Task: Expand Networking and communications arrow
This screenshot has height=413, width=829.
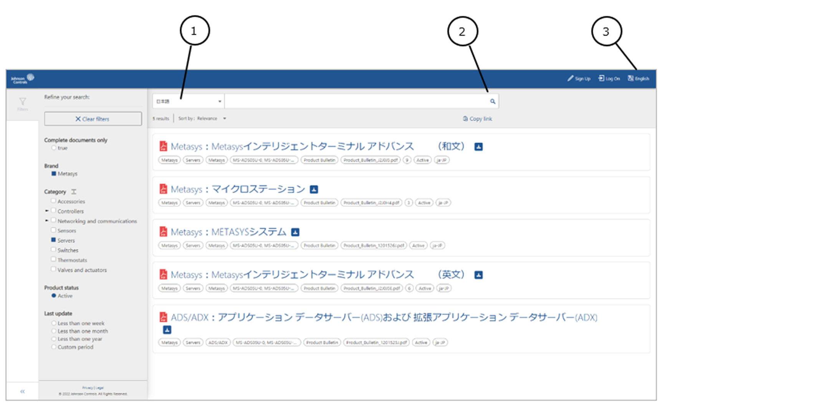Action: tap(46, 221)
